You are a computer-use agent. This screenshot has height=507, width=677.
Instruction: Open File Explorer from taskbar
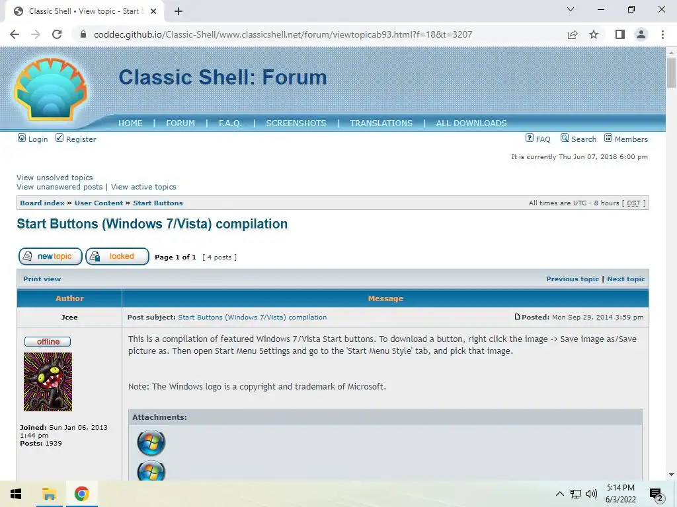[49, 494]
